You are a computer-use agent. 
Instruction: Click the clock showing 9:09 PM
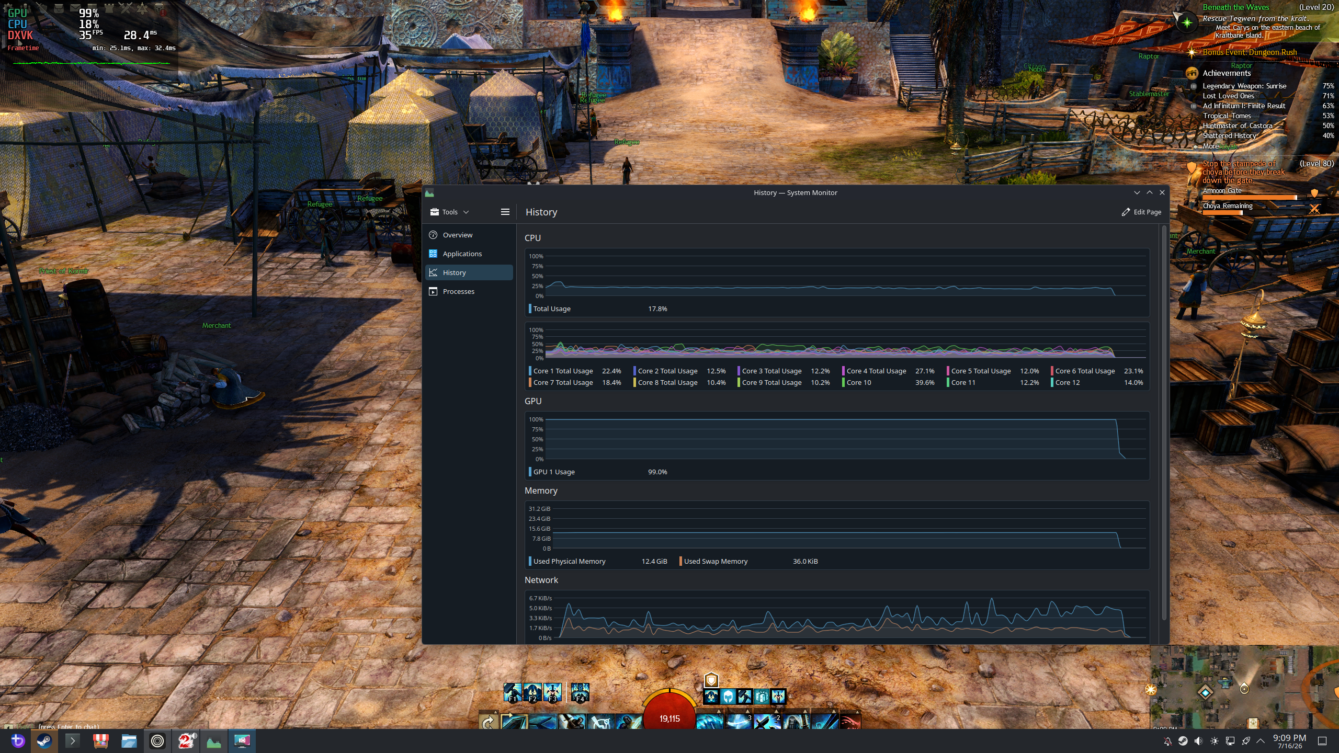coord(1289,741)
